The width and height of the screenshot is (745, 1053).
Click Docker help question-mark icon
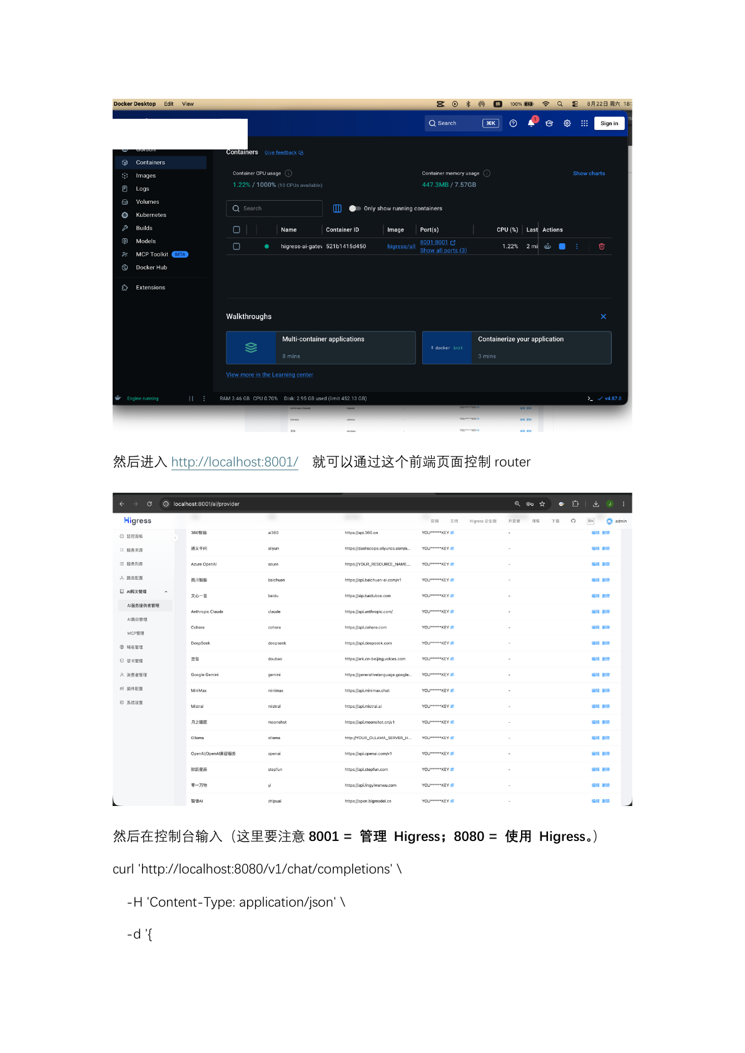[513, 123]
